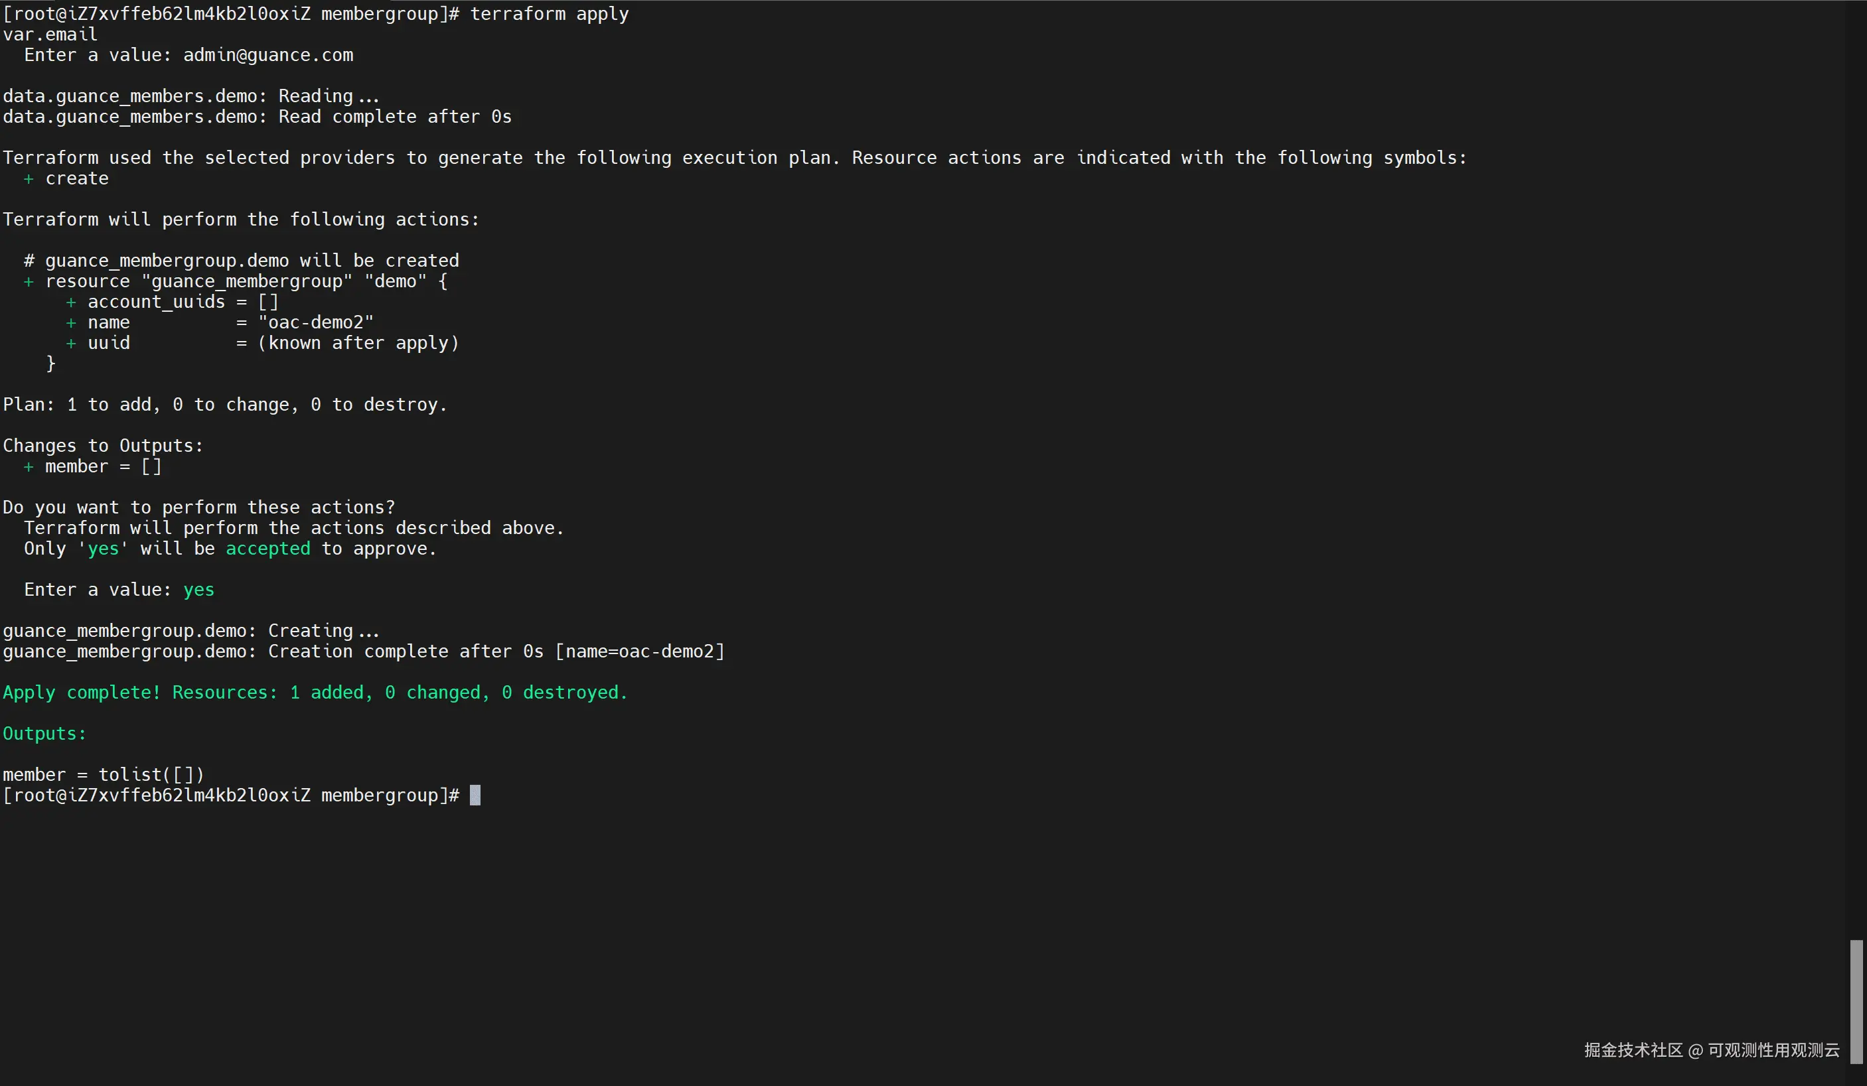
Task: Click the green 'Outputs:' heading
Action: (44, 734)
